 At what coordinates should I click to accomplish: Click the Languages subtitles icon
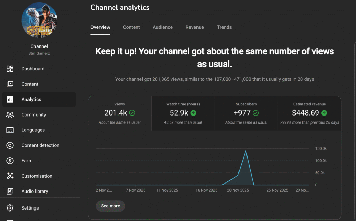pyautogui.click(x=10, y=130)
